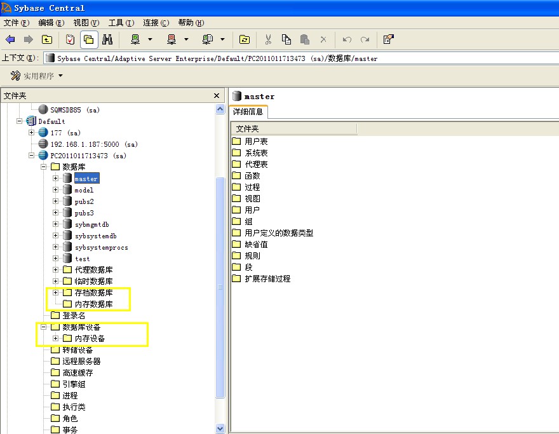The image size is (559, 434).
Task: Open the 视图 menu
Action: coord(86,23)
